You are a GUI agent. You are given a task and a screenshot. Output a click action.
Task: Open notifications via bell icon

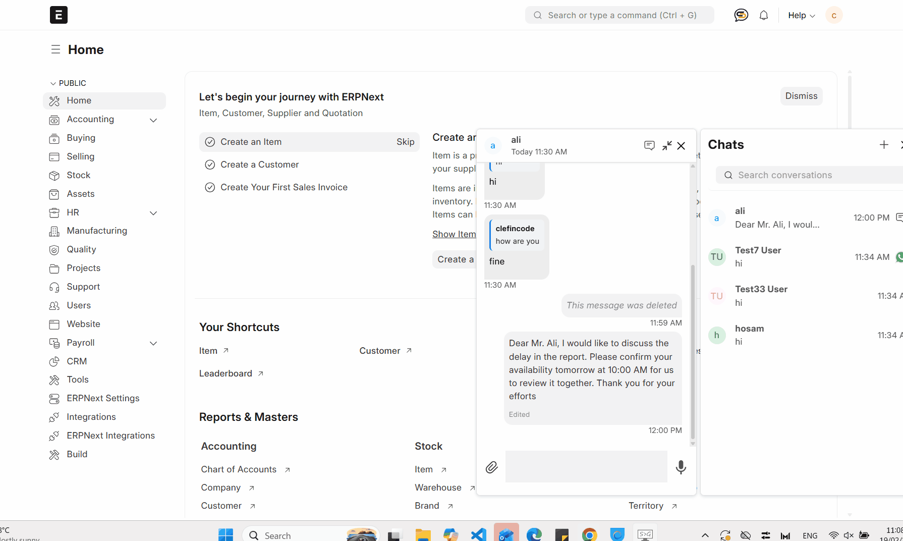[x=763, y=15]
